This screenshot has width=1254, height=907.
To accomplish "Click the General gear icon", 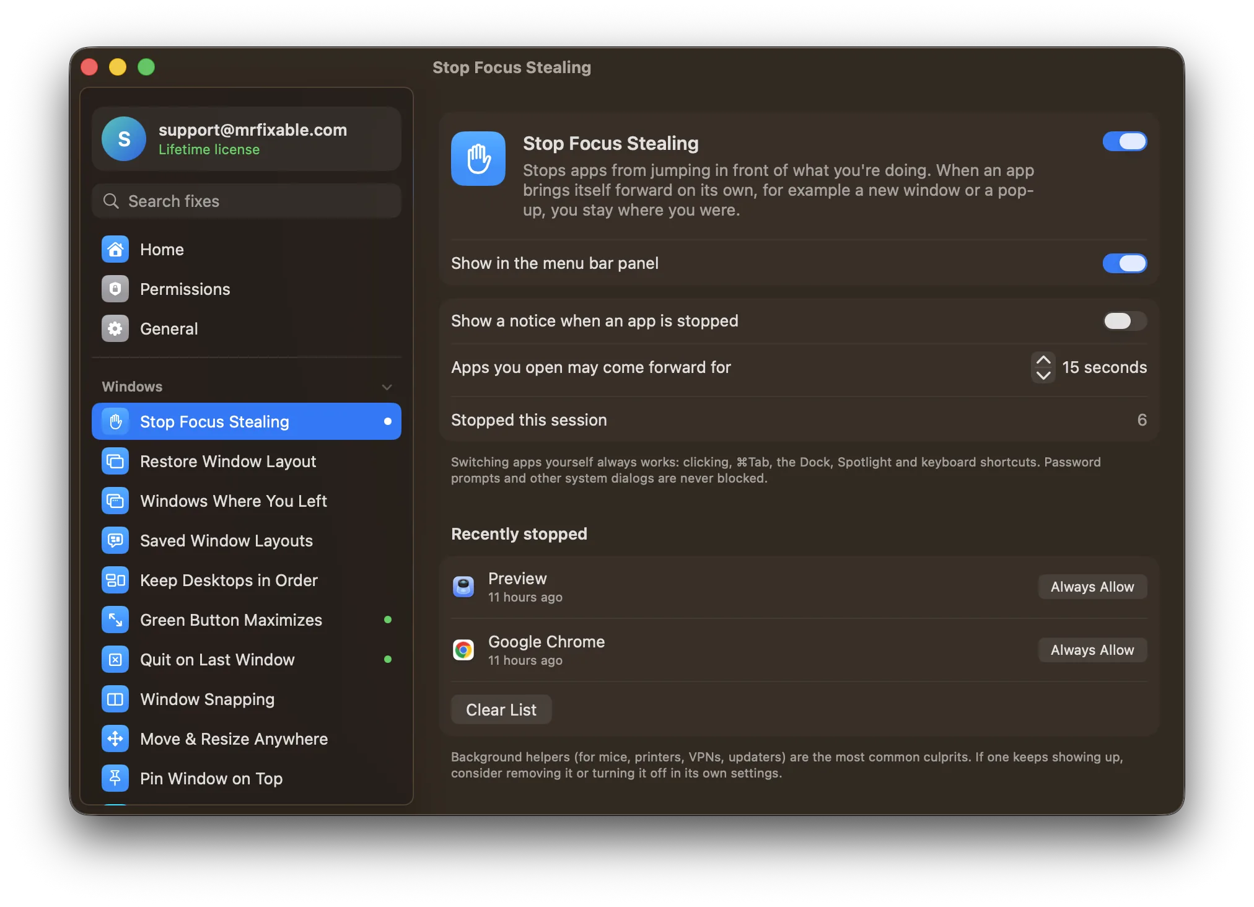I will [115, 329].
